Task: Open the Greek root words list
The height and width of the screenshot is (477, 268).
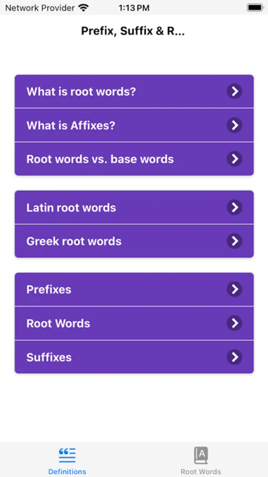Action: [134, 241]
